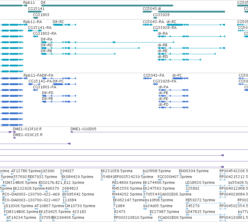The width and height of the screenshot is (248, 222).
Task: Select the GM10730.5prime EST label
Action: pos(80,206)
